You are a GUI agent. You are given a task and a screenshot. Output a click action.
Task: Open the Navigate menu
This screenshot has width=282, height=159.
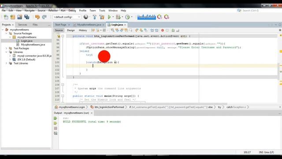point(30,11)
